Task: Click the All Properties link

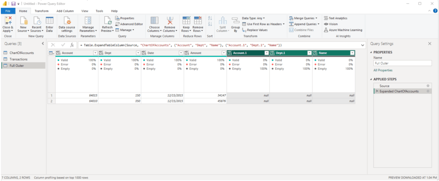Action: coord(382,70)
